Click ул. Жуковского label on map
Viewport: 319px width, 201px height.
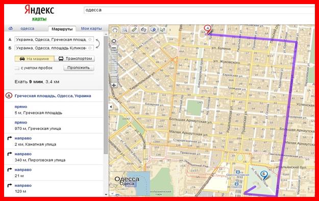click(x=227, y=62)
